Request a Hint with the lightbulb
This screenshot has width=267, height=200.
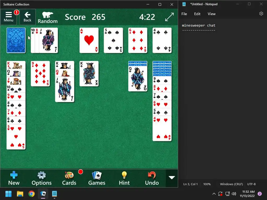click(124, 178)
